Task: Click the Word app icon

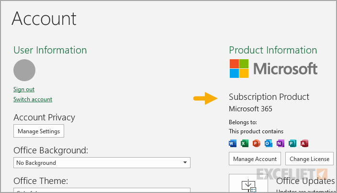Action: (x=233, y=143)
